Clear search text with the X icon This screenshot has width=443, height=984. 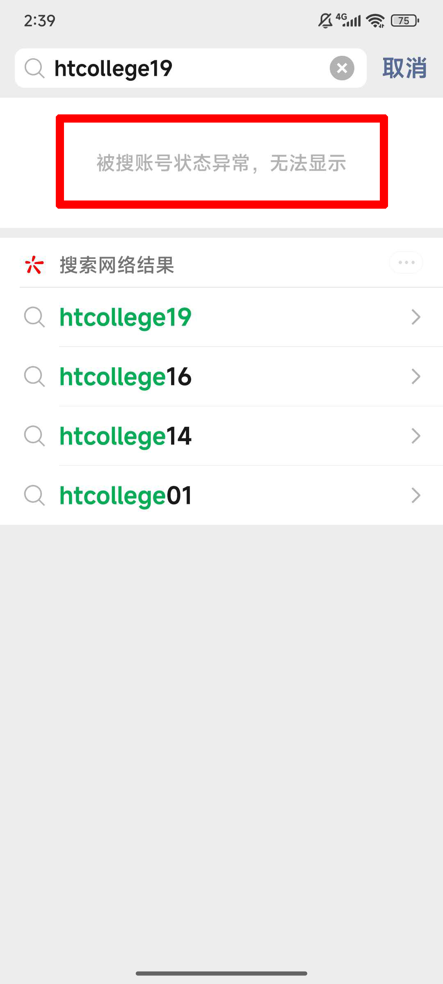pos(342,68)
